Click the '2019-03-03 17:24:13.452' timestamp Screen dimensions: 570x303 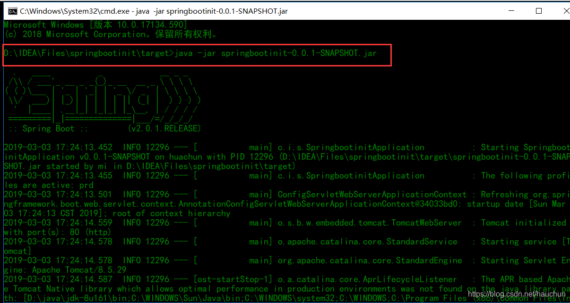(x=58, y=147)
